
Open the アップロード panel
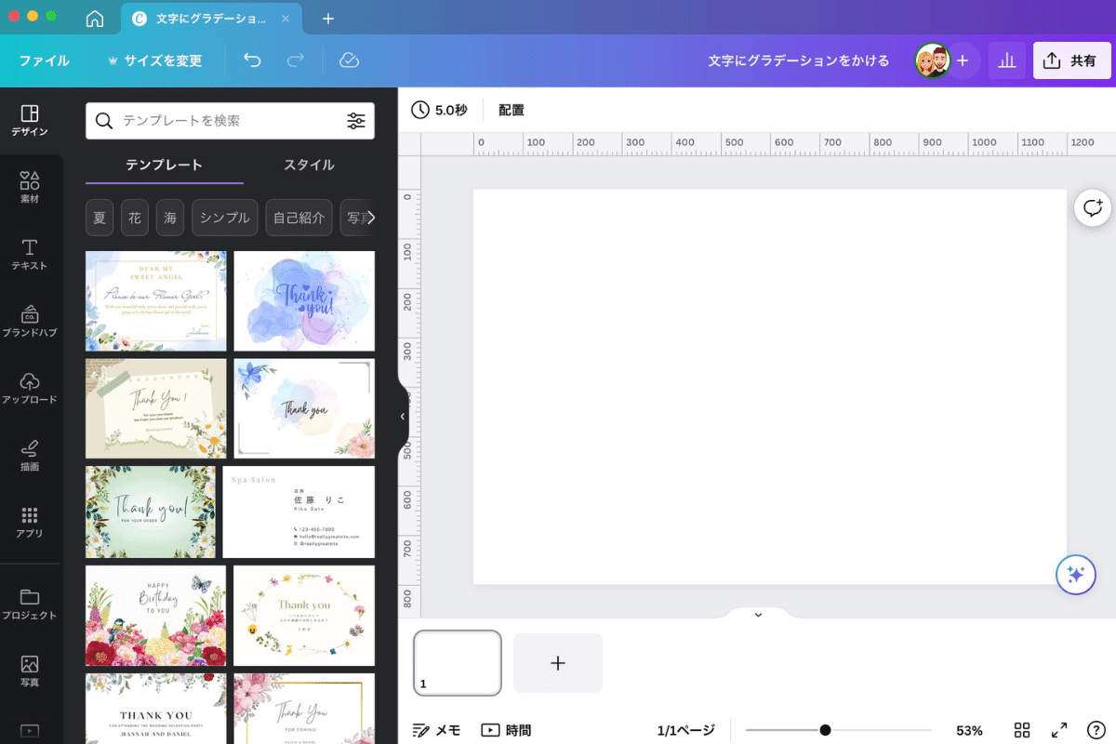[31, 387]
